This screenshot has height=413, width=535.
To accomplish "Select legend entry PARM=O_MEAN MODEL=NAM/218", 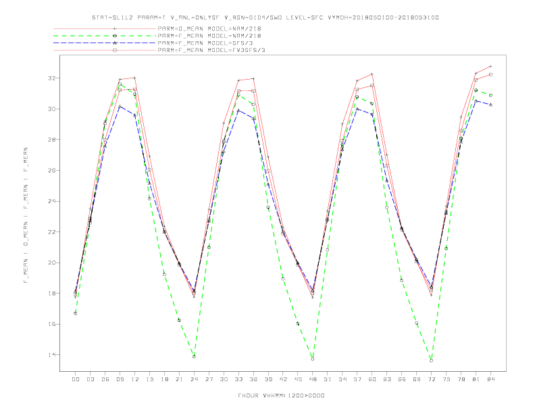I will [x=209, y=28].
